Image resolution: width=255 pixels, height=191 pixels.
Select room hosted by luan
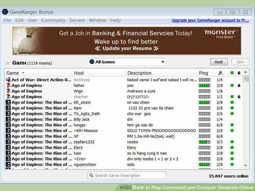click(x=124, y=153)
